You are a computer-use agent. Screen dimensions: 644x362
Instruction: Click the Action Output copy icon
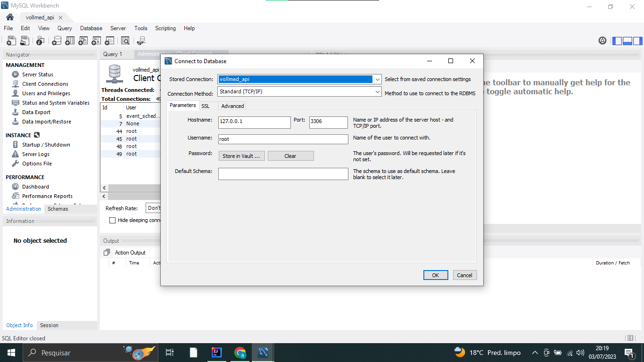[107, 253]
